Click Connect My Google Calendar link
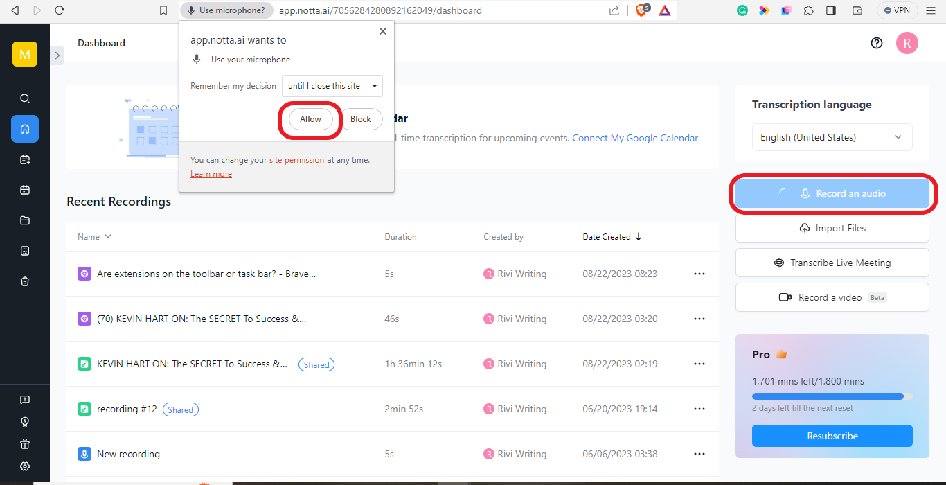 coord(635,138)
